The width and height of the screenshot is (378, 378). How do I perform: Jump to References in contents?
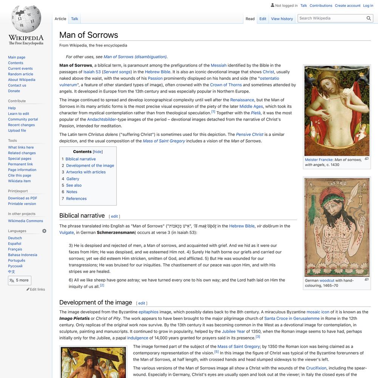pos(76,199)
